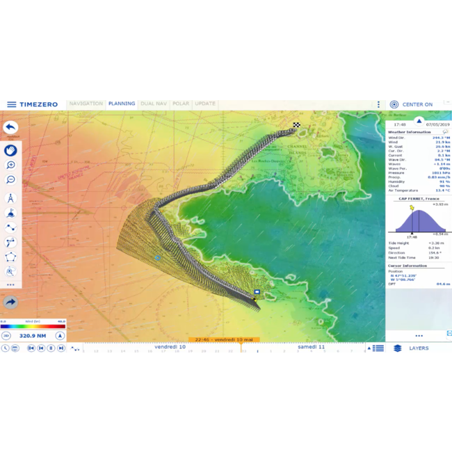Screen dimensions: 452x452
Task: Toggle north-up orientation compass button
Action: (60, 335)
